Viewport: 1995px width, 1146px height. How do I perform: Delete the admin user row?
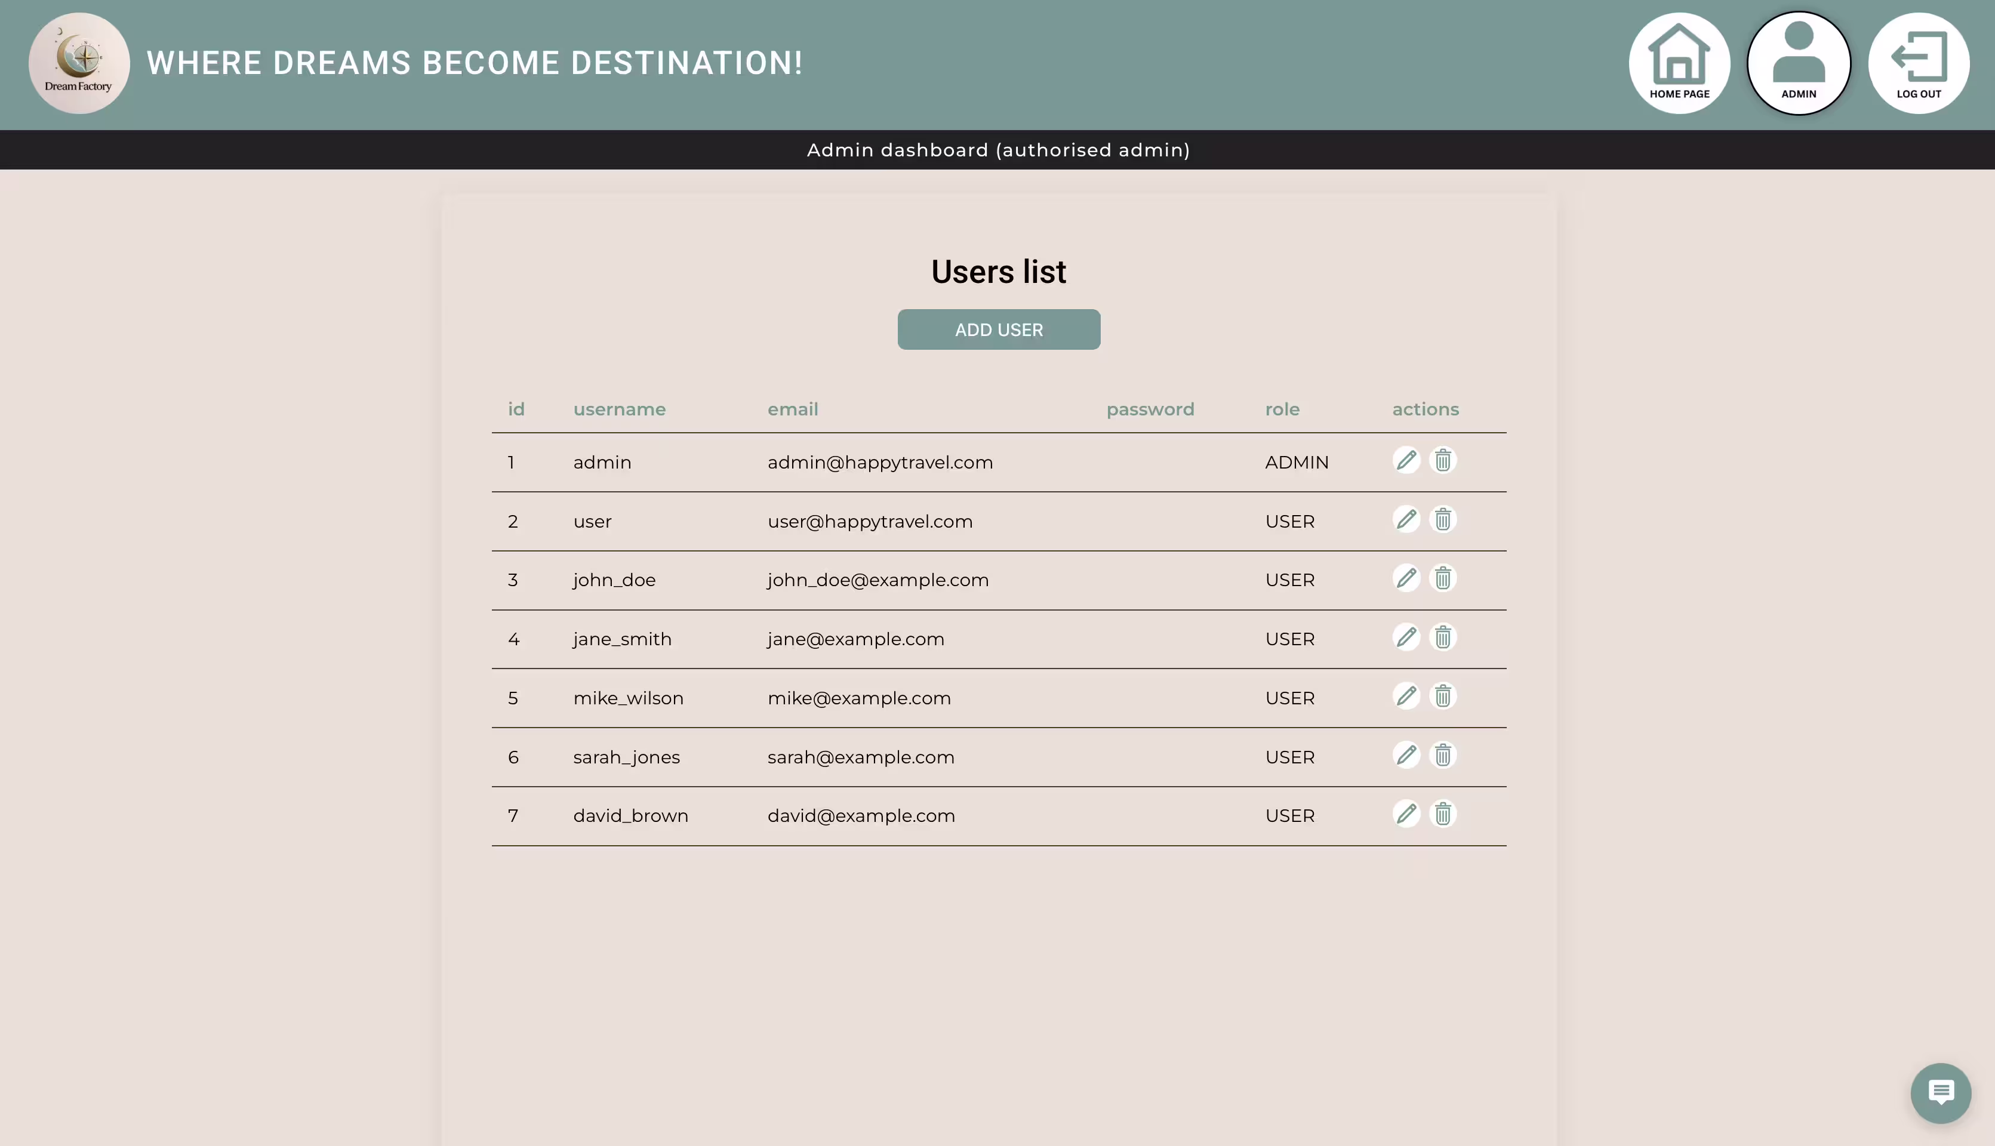[x=1443, y=460]
